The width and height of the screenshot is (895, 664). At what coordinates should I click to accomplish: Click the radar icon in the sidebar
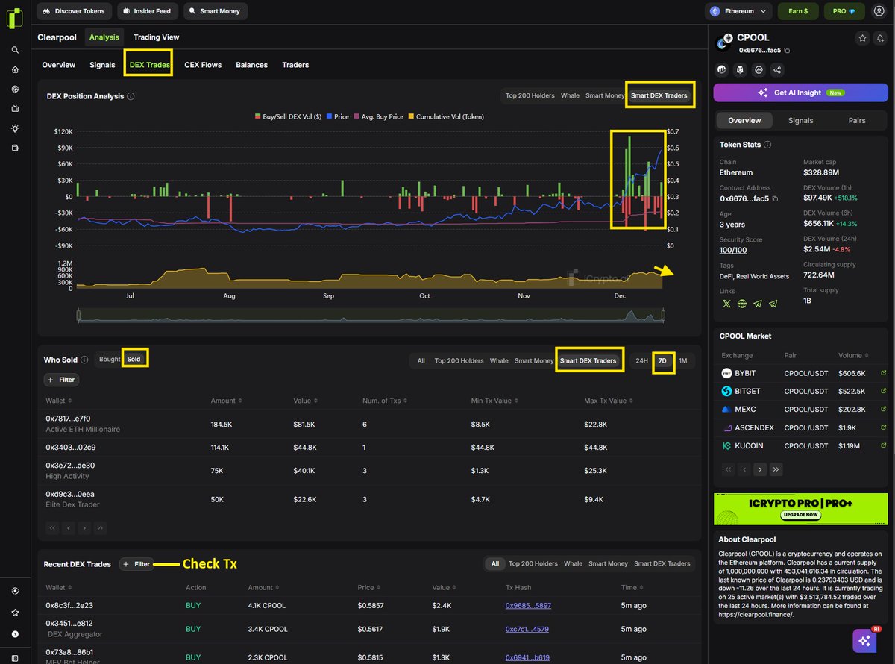[x=15, y=89]
